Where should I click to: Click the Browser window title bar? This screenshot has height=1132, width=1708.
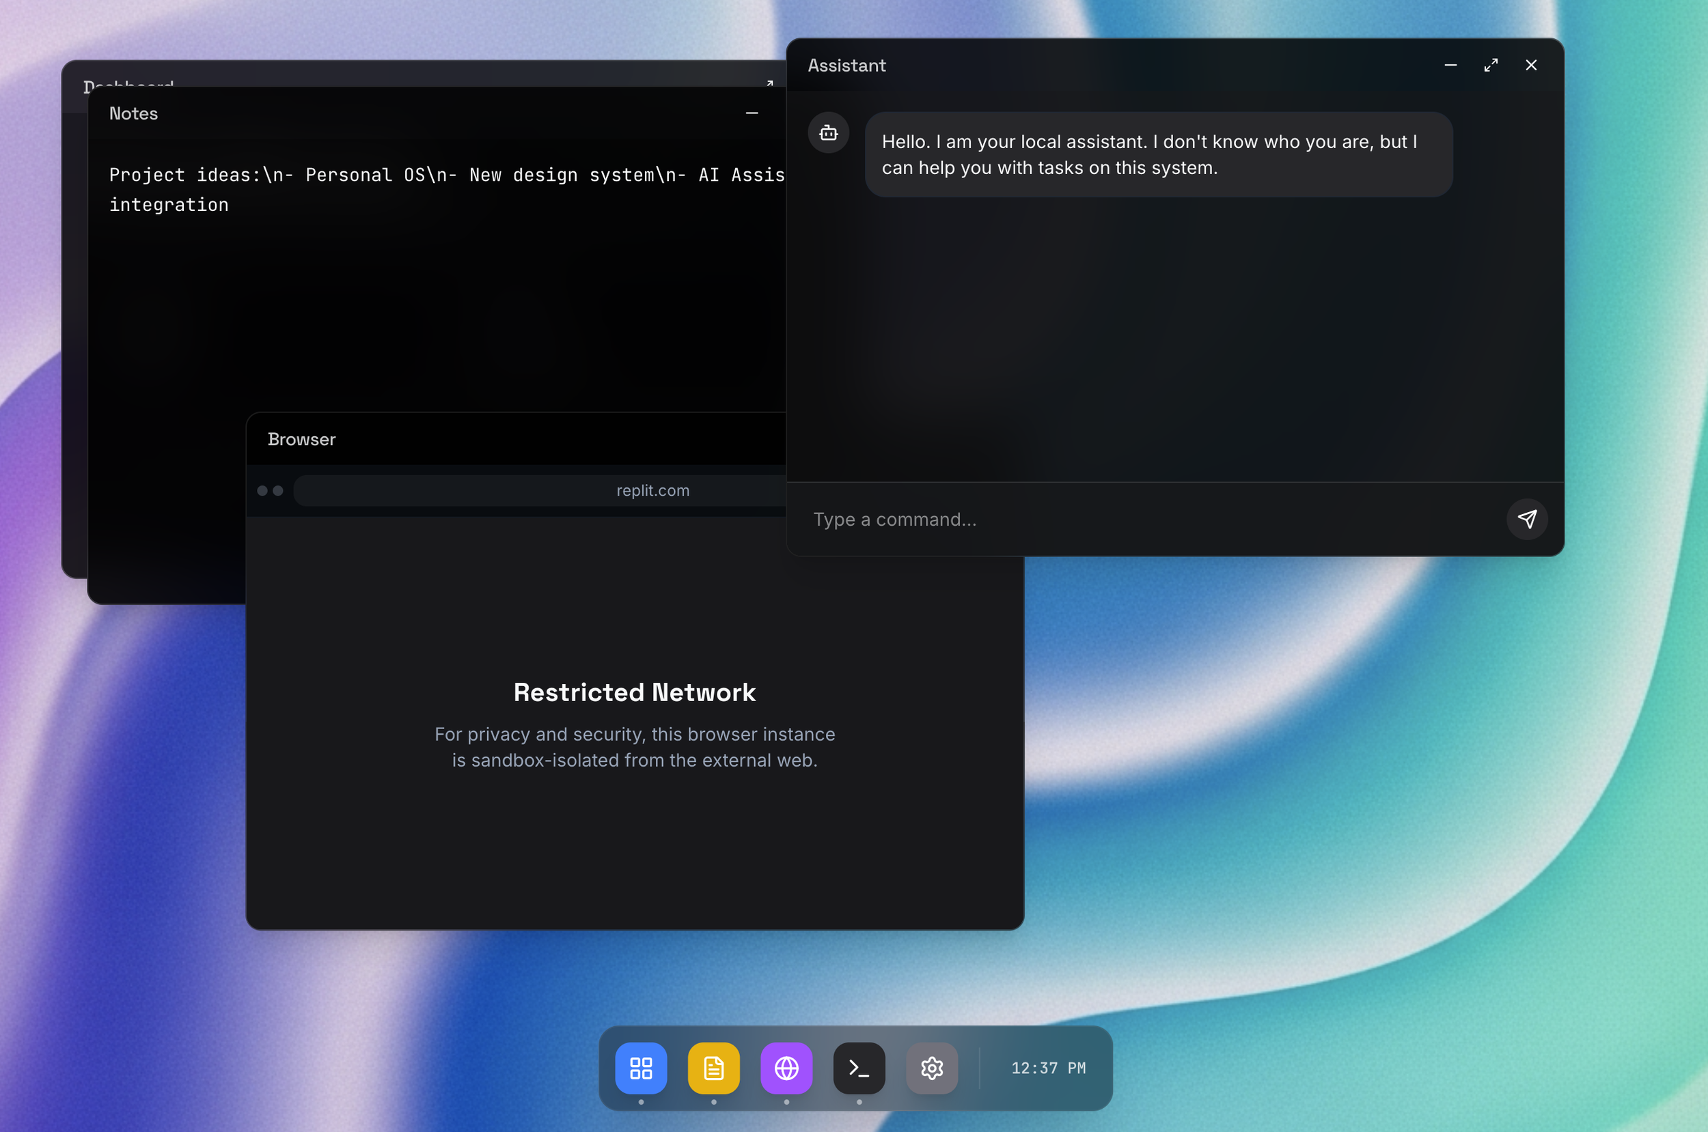pos(506,439)
